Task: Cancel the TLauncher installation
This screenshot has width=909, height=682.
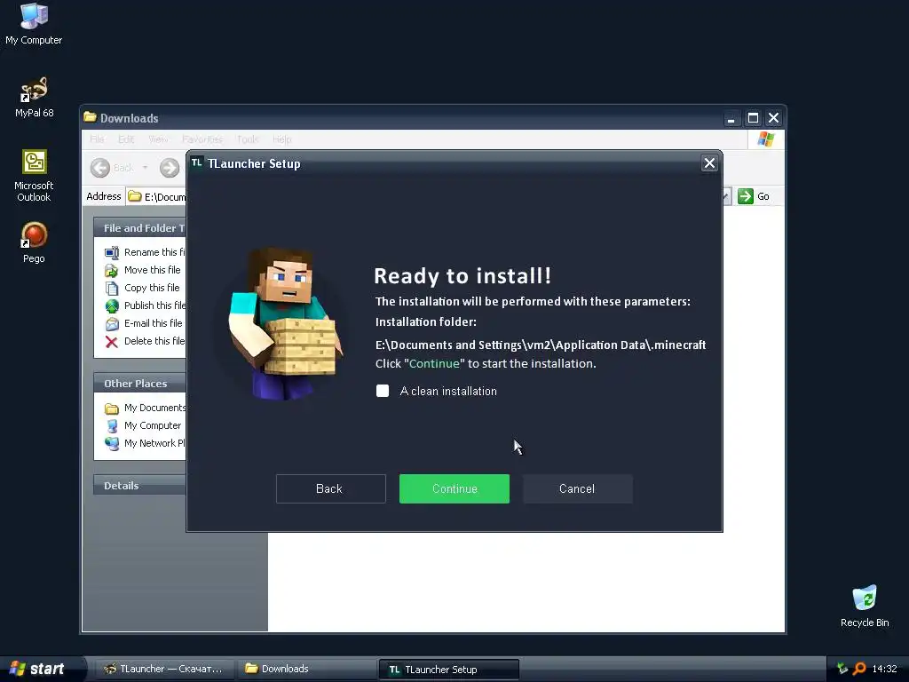Action: click(x=577, y=488)
